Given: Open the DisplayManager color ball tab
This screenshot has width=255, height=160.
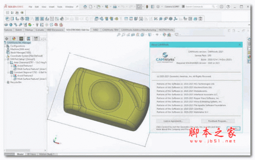Looking at the screenshot, I should tap(14, 39).
